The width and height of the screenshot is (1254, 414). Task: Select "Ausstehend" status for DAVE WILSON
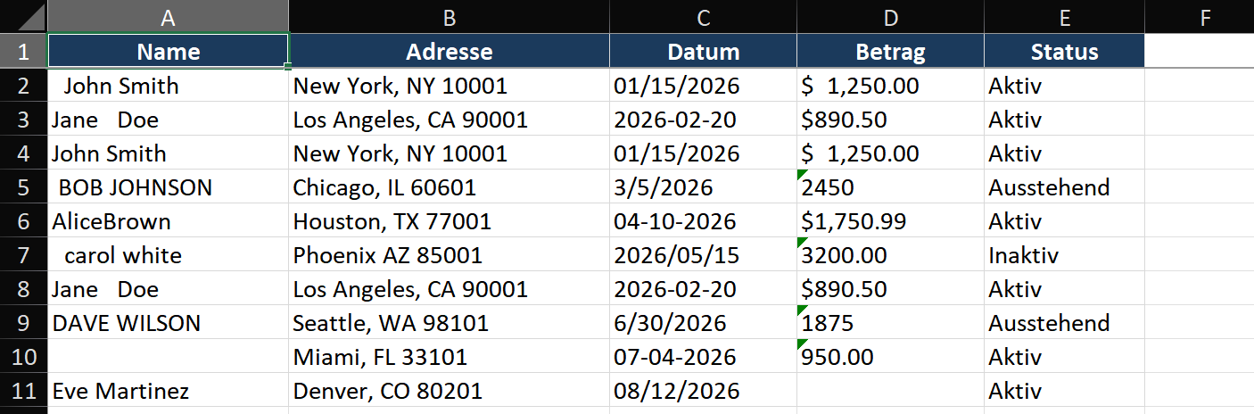[1064, 322]
